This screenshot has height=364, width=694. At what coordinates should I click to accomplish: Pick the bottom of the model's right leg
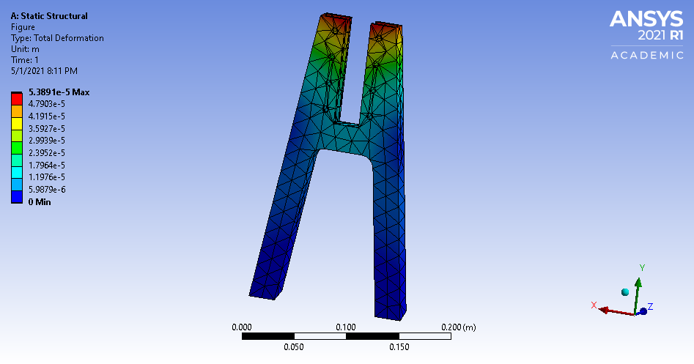click(x=390, y=311)
